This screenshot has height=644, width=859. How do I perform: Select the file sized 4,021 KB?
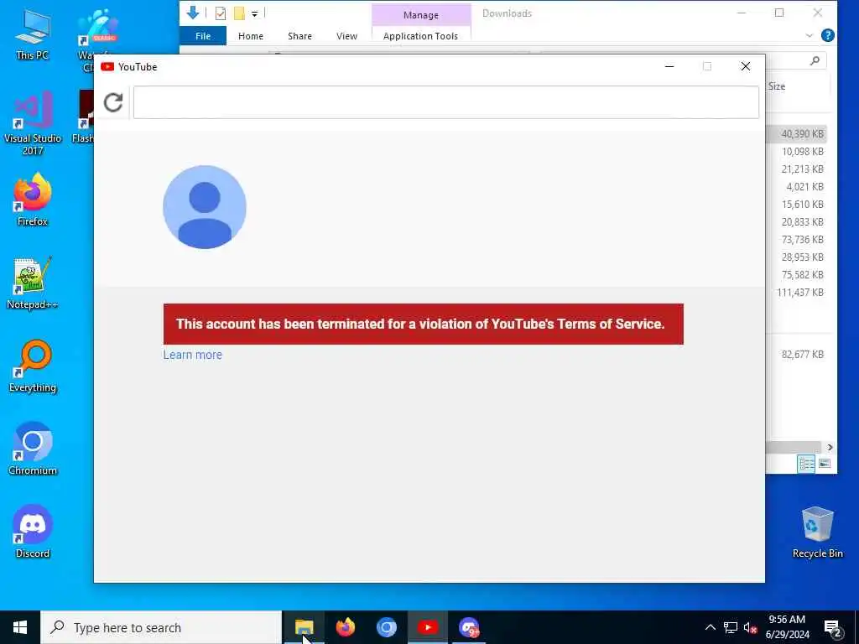click(x=804, y=187)
